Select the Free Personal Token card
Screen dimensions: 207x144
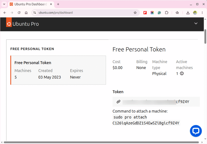point(58,70)
